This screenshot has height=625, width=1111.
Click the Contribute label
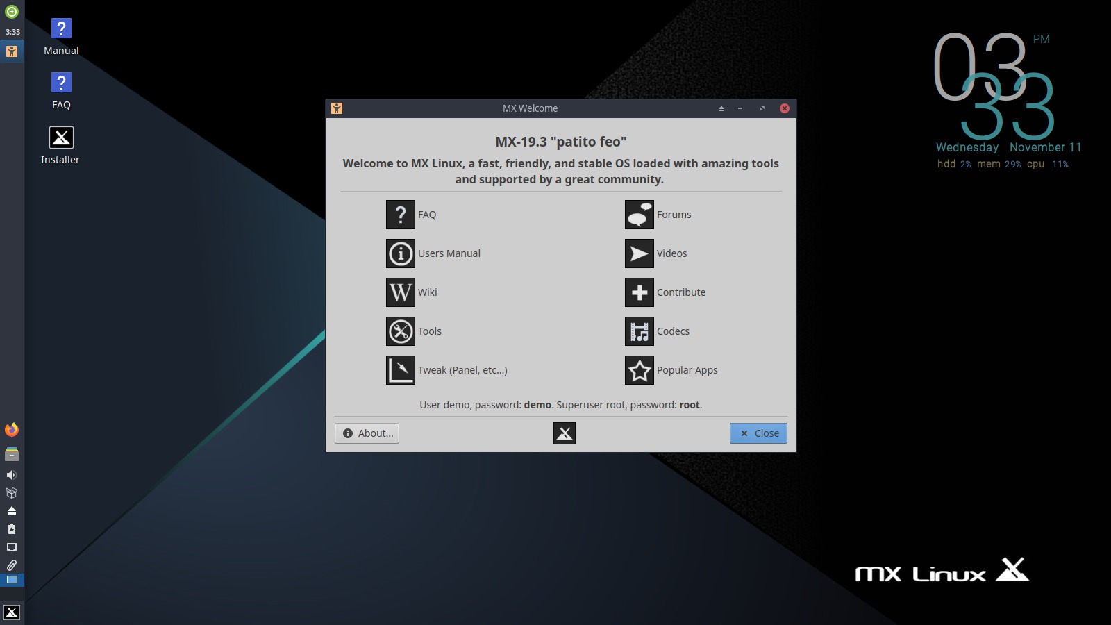tap(681, 292)
